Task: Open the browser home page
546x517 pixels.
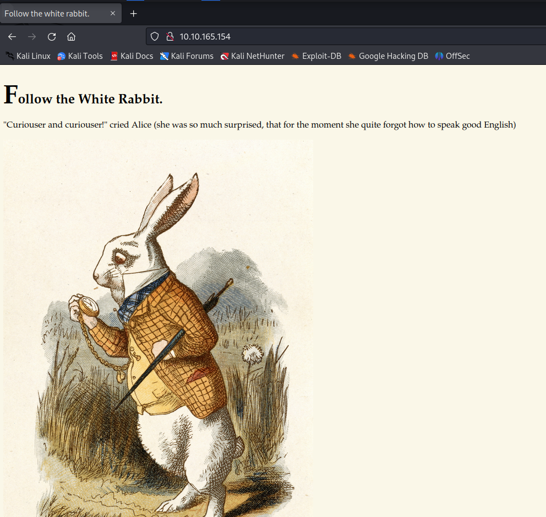Action: (71, 36)
